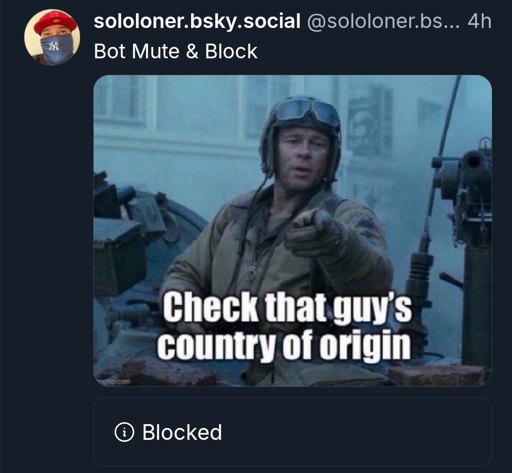Click the "Bot Mute & Block" post text
Image resolution: width=512 pixels, height=473 pixels.
click(x=175, y=51)
